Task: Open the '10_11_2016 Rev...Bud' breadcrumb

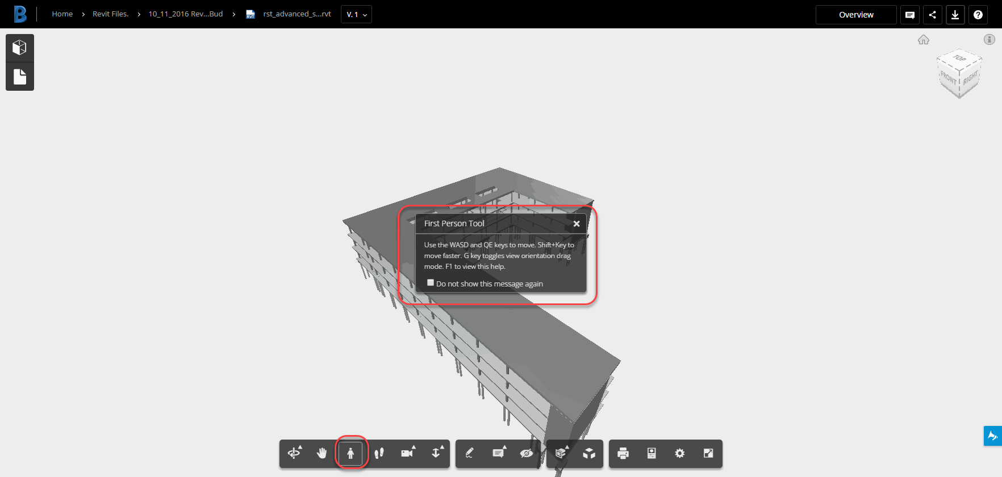Action: coord(186,14)
